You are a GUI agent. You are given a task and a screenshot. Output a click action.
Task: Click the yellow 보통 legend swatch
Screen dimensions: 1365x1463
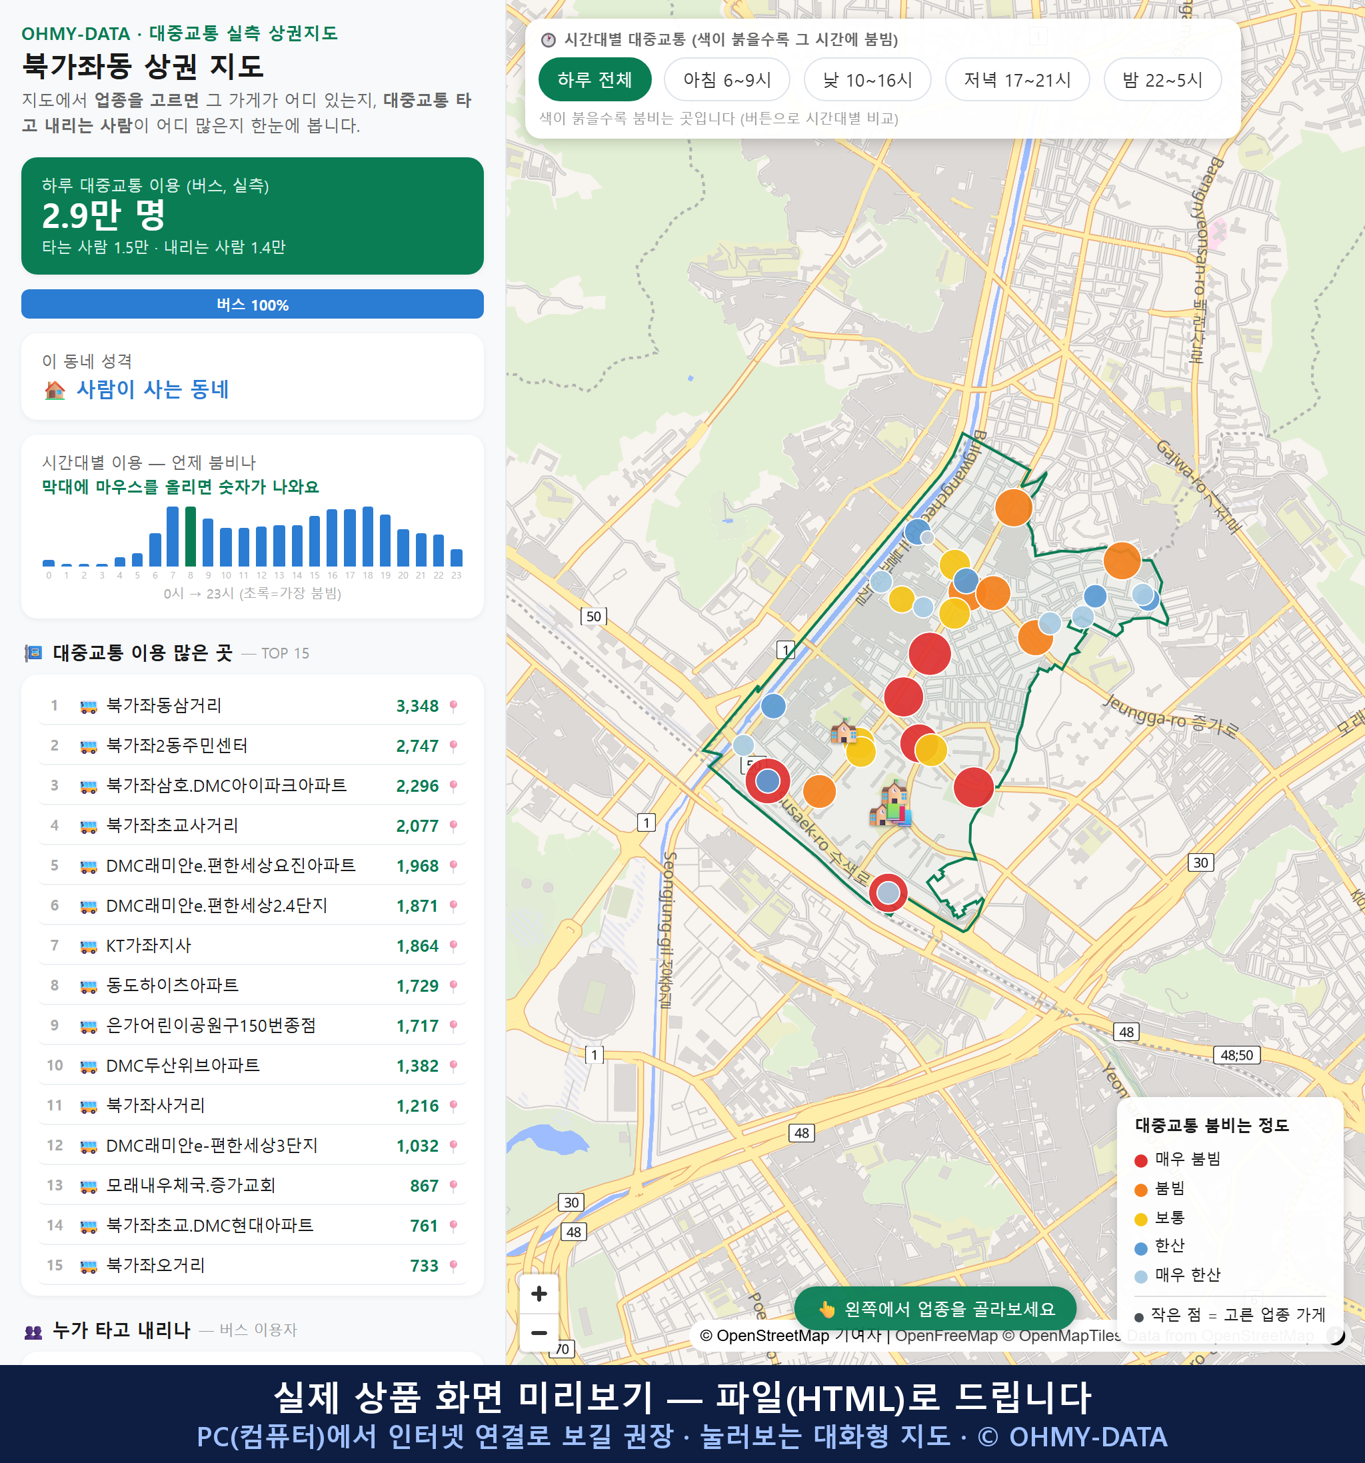pyautogui.click(x=1140, y=1220)
